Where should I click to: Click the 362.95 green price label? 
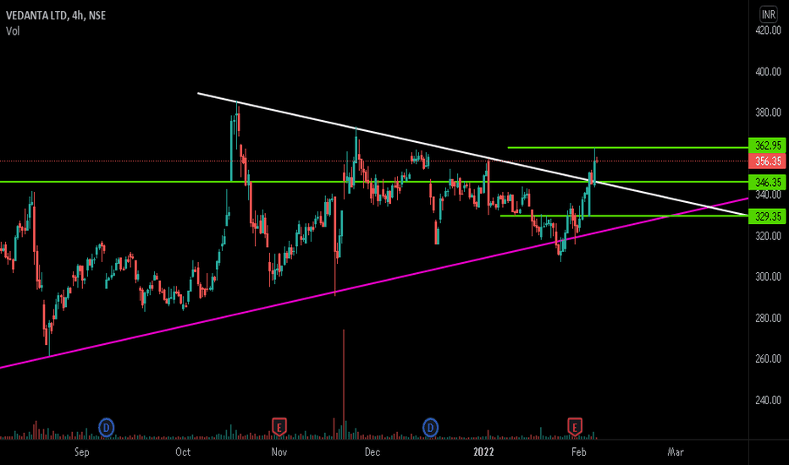(767, 145)
